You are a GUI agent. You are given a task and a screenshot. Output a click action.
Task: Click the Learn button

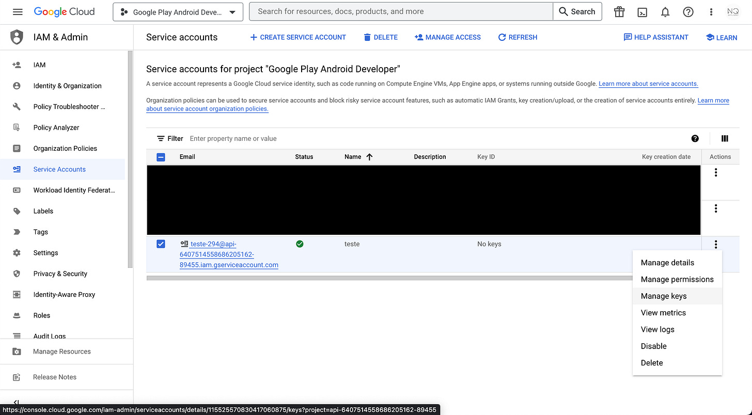coord(722,37)
